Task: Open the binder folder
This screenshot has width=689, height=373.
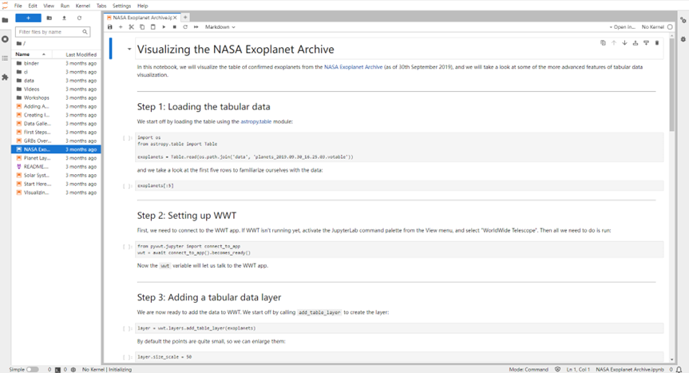Action: click(x=56, y=63)
